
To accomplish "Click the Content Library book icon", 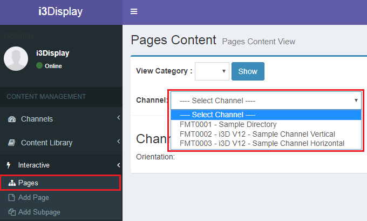I will [12, 143].
